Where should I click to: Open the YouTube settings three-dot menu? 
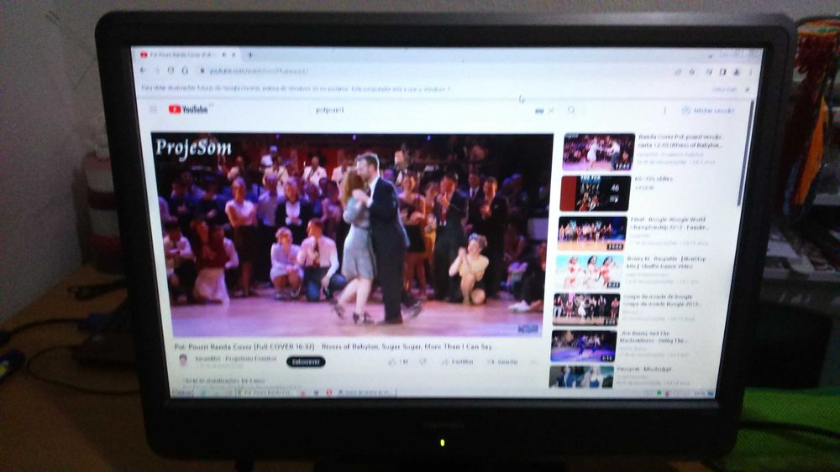664,110
